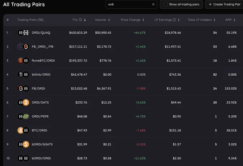Screen dimensions: 243x166
Task: Click the FB/ORDI pair token icons
Action: (23, 89)
